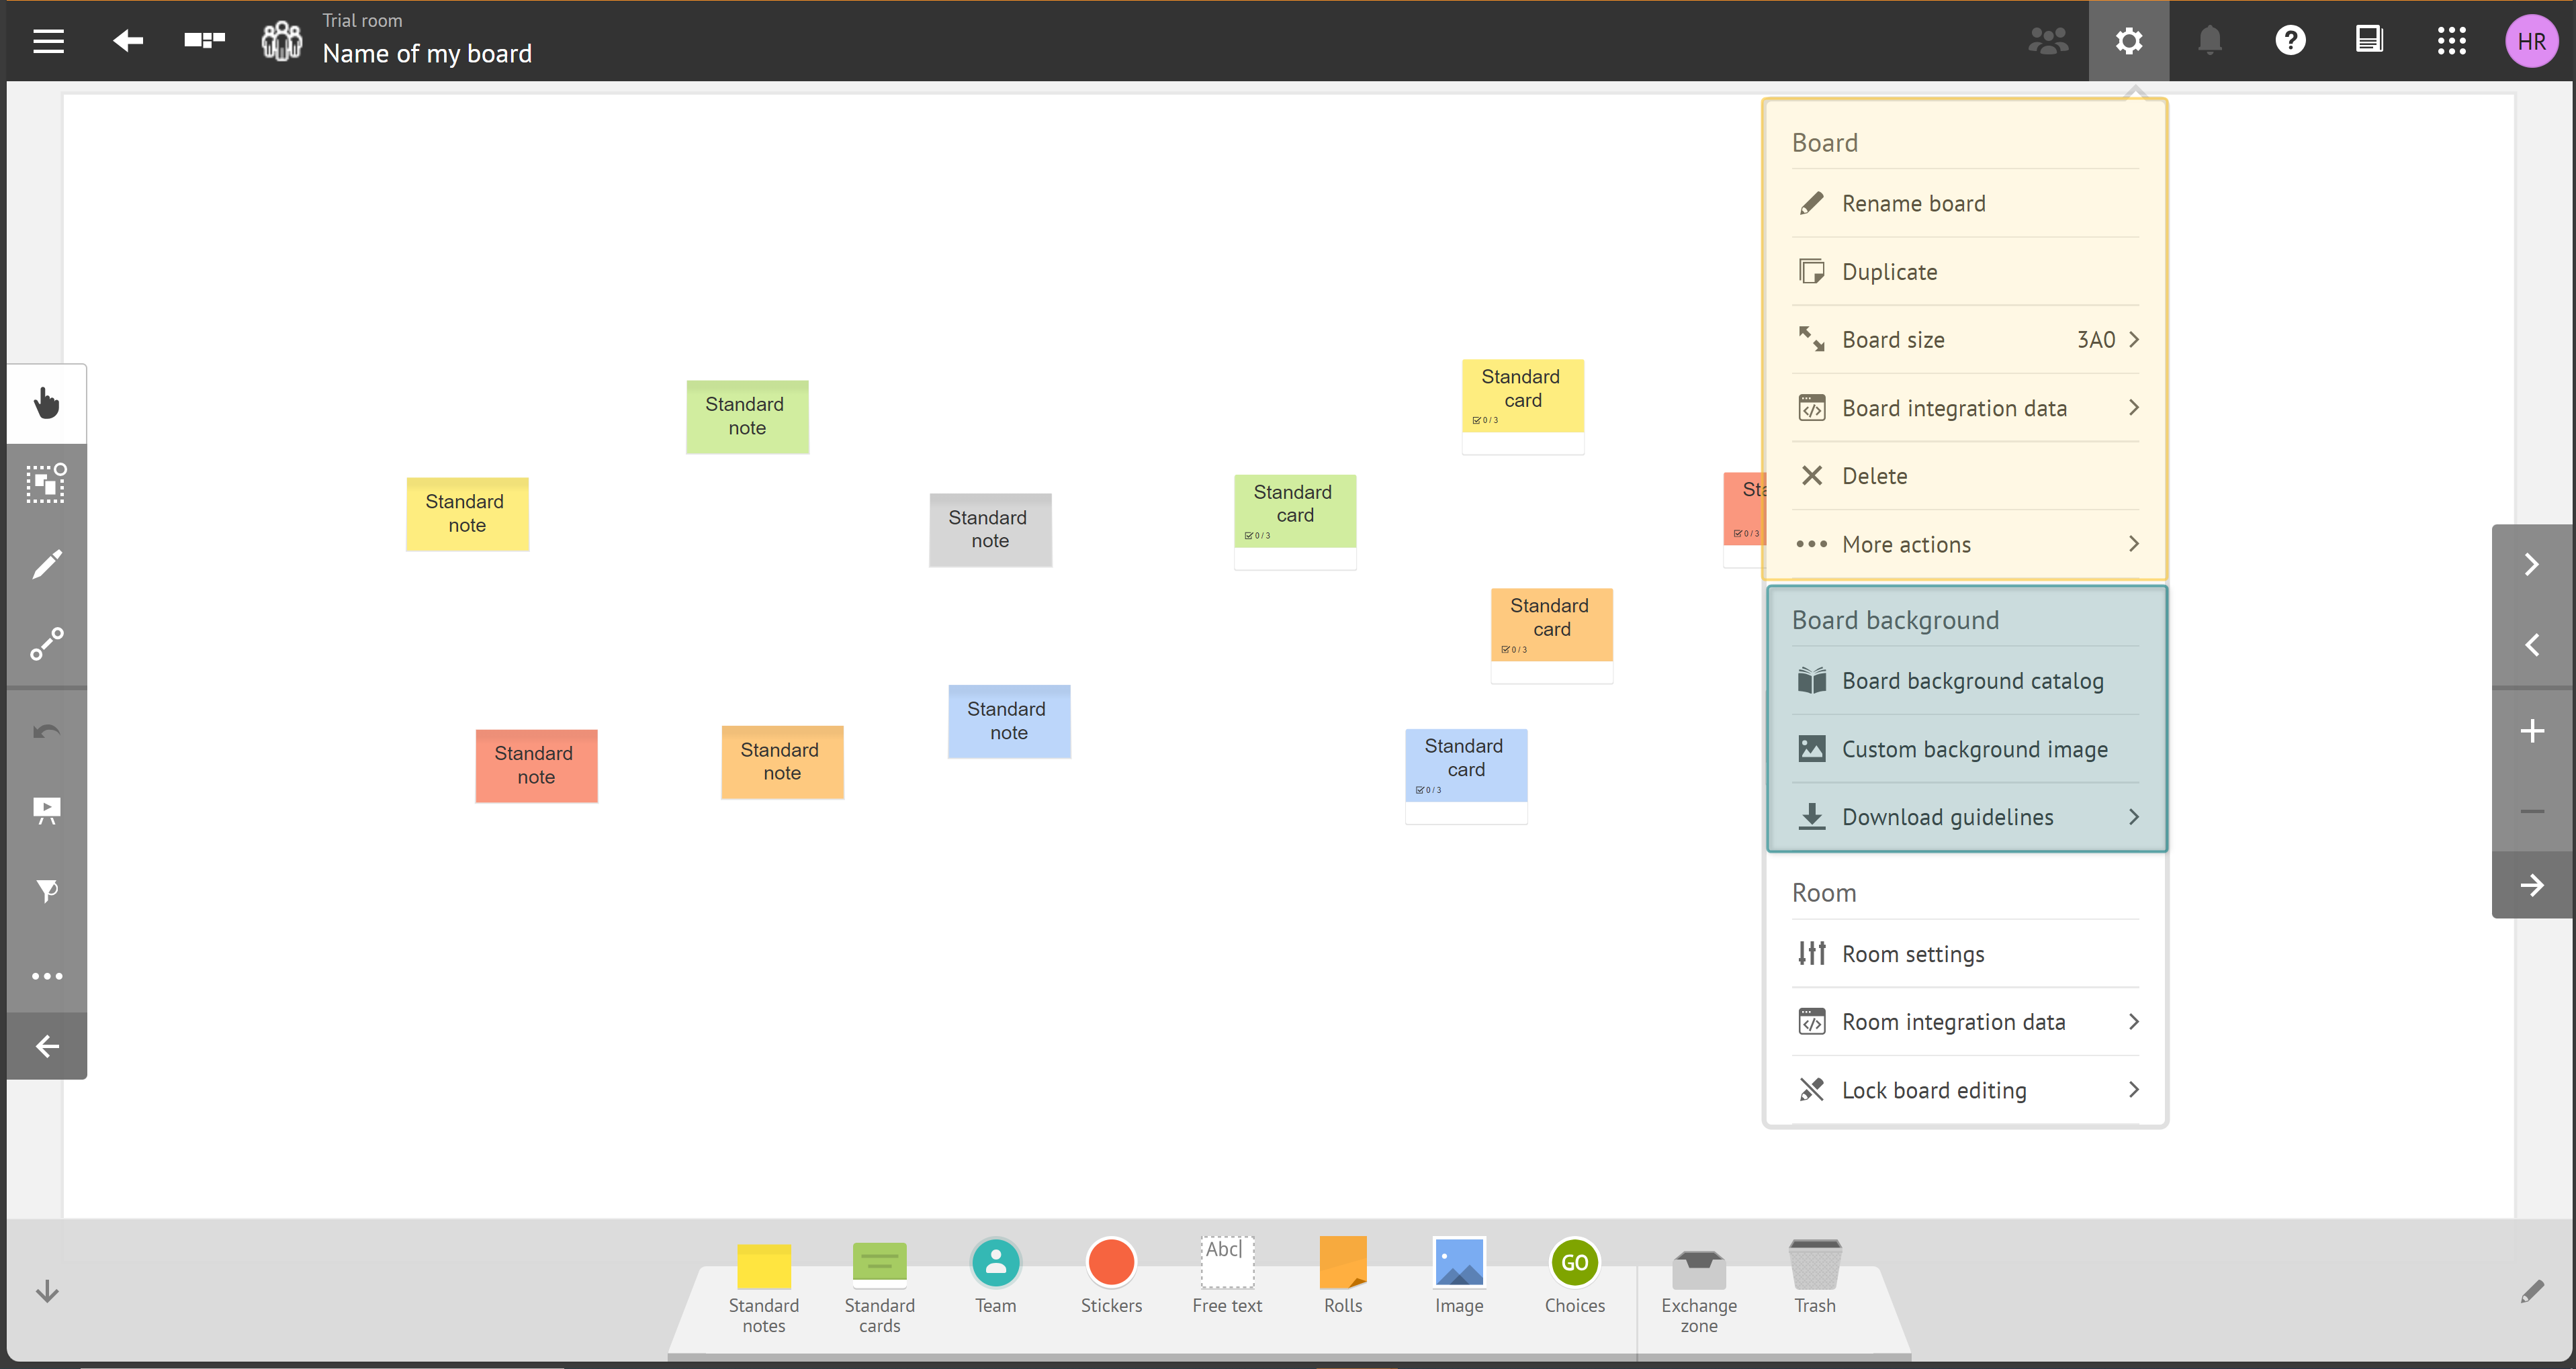This screenshot has width=2576, height=1369.
Task: Open the help question mark icon
Action: pyautogui.click(x=2290, y=41)
